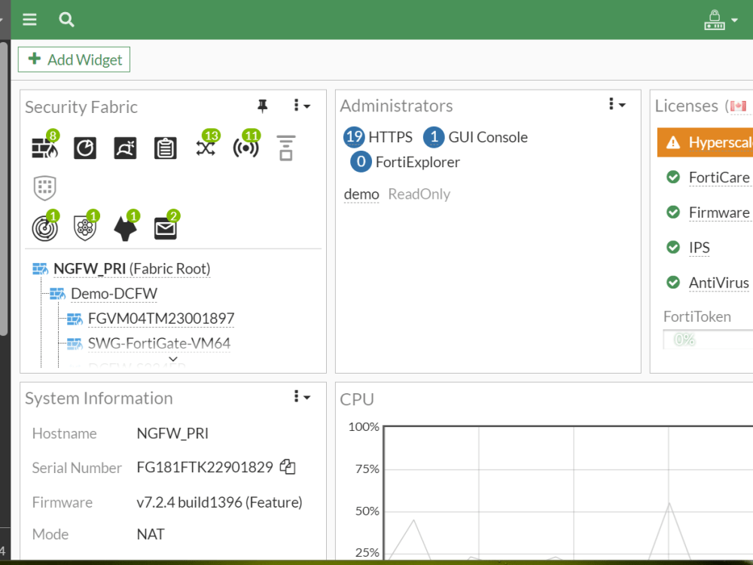The height and width of the screenshot is (565, 753).
Task: Click the greyed shield grid icon
Action: coord(44,188)
